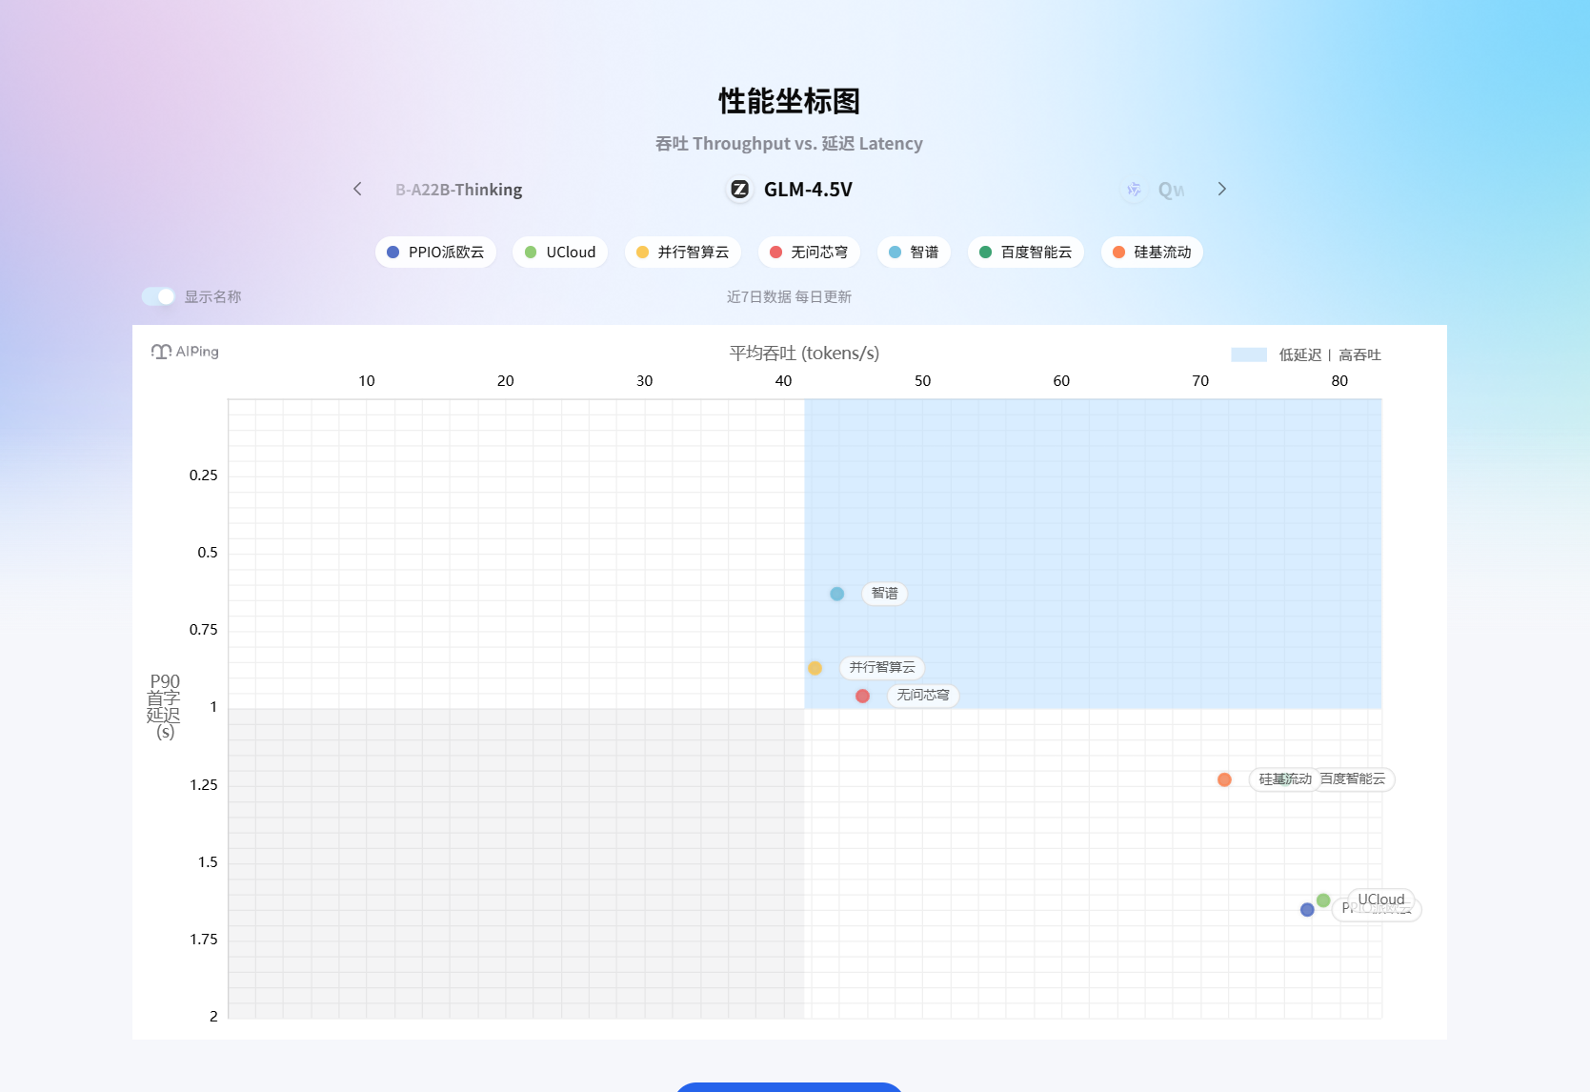This screenshot has width=1590, height=1092.
Task: Click the 硅基流动 orange data point
Action: coord(1224,779)
